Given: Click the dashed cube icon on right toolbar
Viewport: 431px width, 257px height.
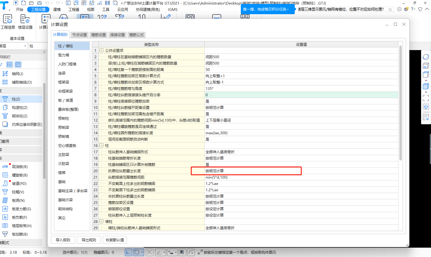Looking at the screenshot, I should 426,107.
